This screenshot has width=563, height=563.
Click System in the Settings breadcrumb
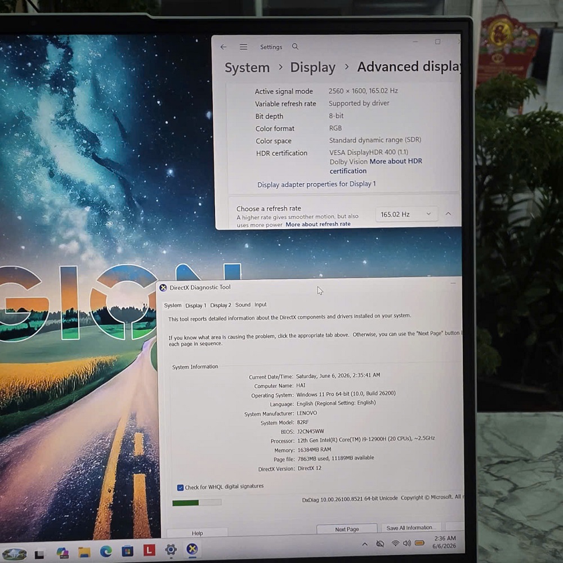tap(247, 68)
